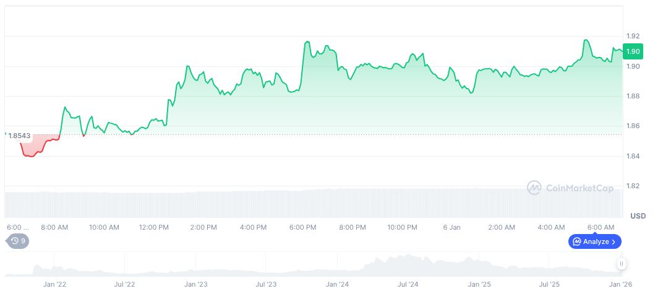This screenshot has height=291, width=663.
Task: Click the 1.82 price axis label
Action: coord(632,186)
